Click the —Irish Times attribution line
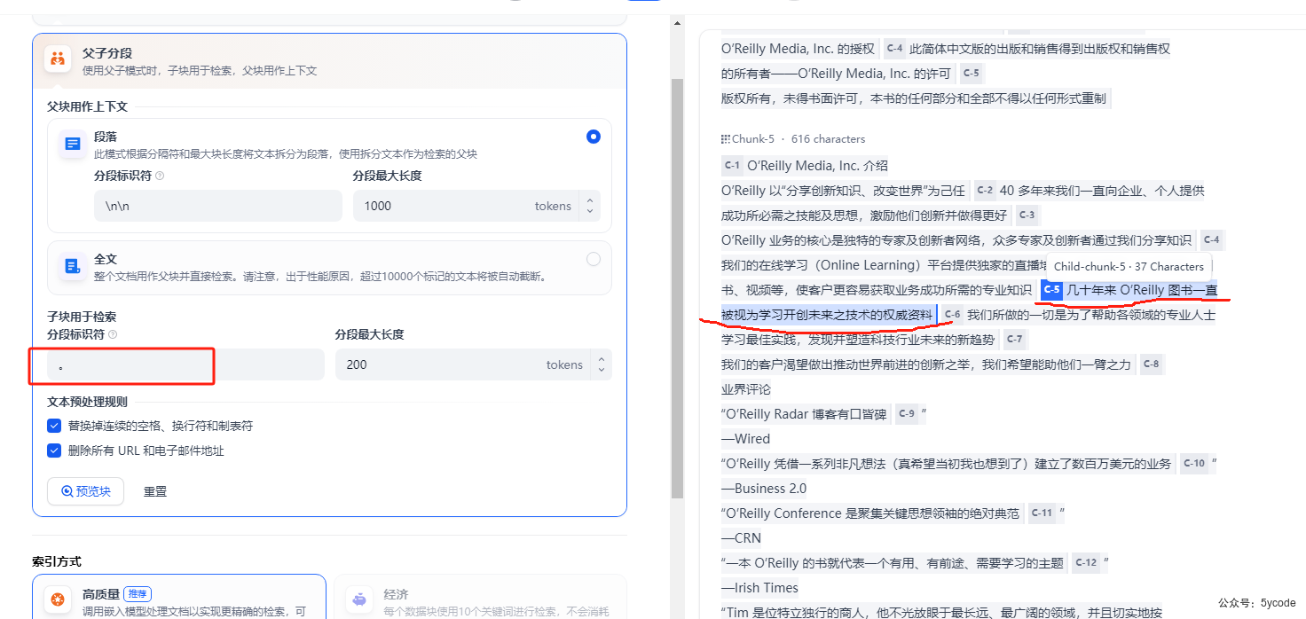1306x619 pixels. [759, 588]
